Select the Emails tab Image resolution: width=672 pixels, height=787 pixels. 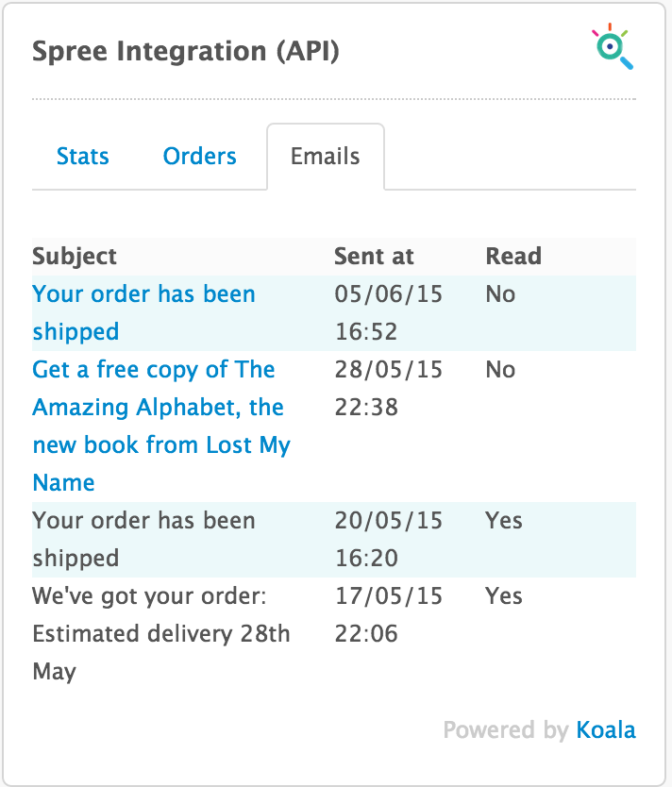pos(326,157)
